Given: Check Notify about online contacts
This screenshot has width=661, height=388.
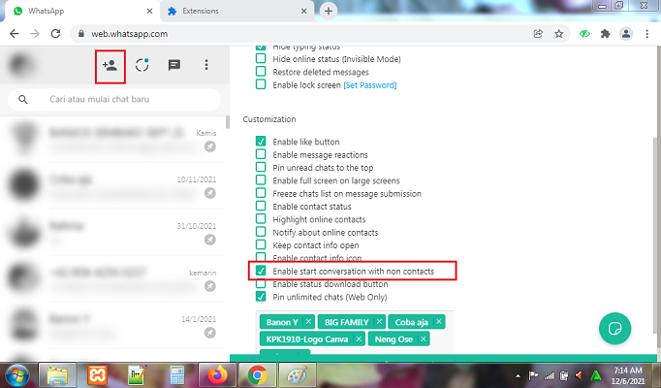Looking at the screenshot, I should click(x=261, y=232).
